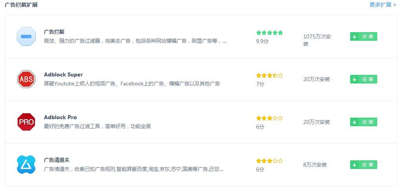
Task: Click the Adblock Pro description text
Action: (97, 126)
